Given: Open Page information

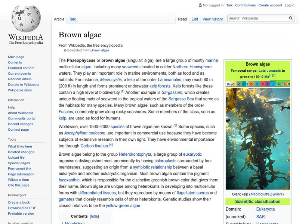Looking at the screenshot, I should [x=21, y=174].
